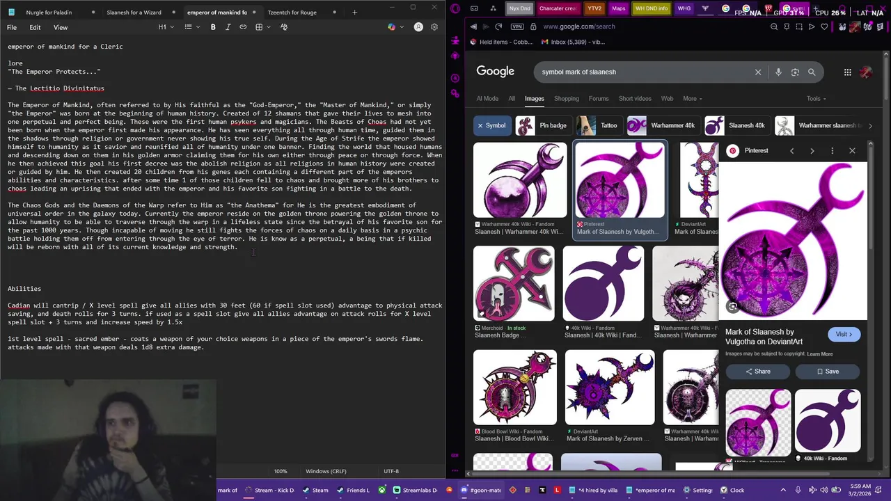Image resolution: width=891 pixels, height=501 pixels.
Task: Clear formatting icon in Notepad toolbar
Action: tap(284, 27)
